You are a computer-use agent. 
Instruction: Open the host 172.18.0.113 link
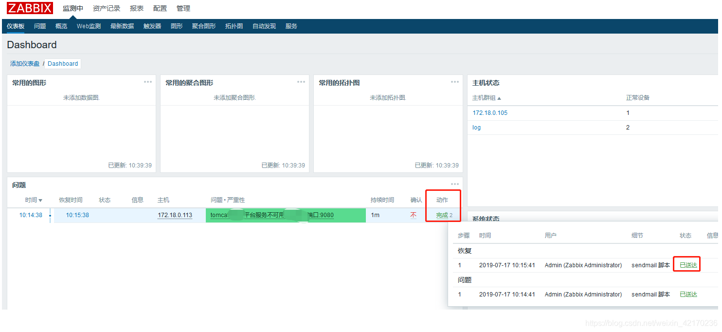pyautogui.click(x=175, y=215)
